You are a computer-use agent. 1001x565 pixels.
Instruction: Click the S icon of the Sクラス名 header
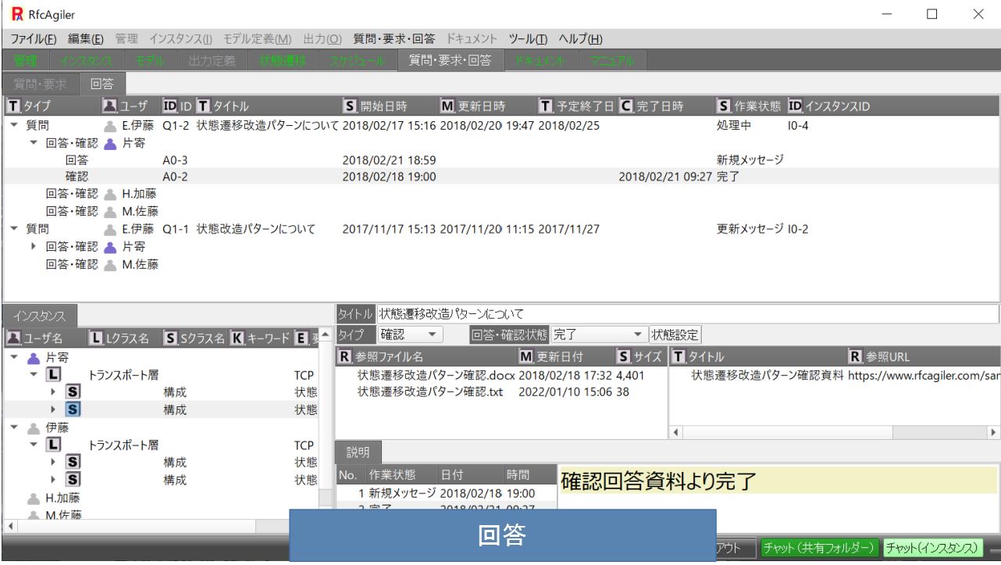(170, 337)
